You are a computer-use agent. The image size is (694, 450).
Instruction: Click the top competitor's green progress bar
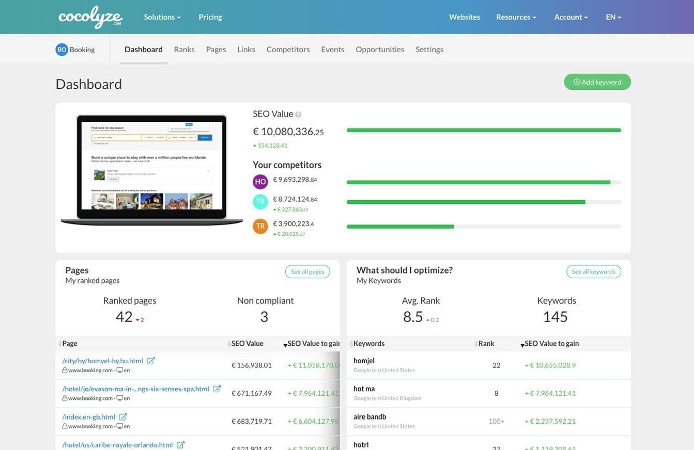coord(478,181)
